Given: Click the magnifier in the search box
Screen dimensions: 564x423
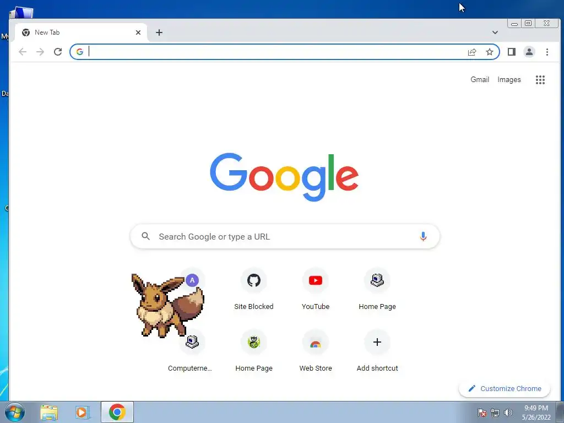Looking at the screenshot, I should pos(145,236).
